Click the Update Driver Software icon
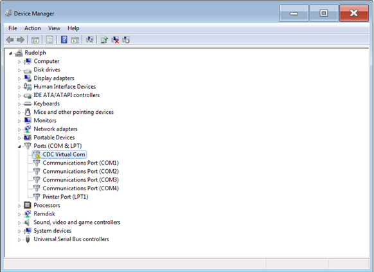Viewport: 374px width, 272px height. tap(104, 40)
